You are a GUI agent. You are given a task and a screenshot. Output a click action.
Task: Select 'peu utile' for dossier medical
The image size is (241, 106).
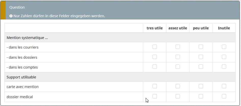point(201,96)
